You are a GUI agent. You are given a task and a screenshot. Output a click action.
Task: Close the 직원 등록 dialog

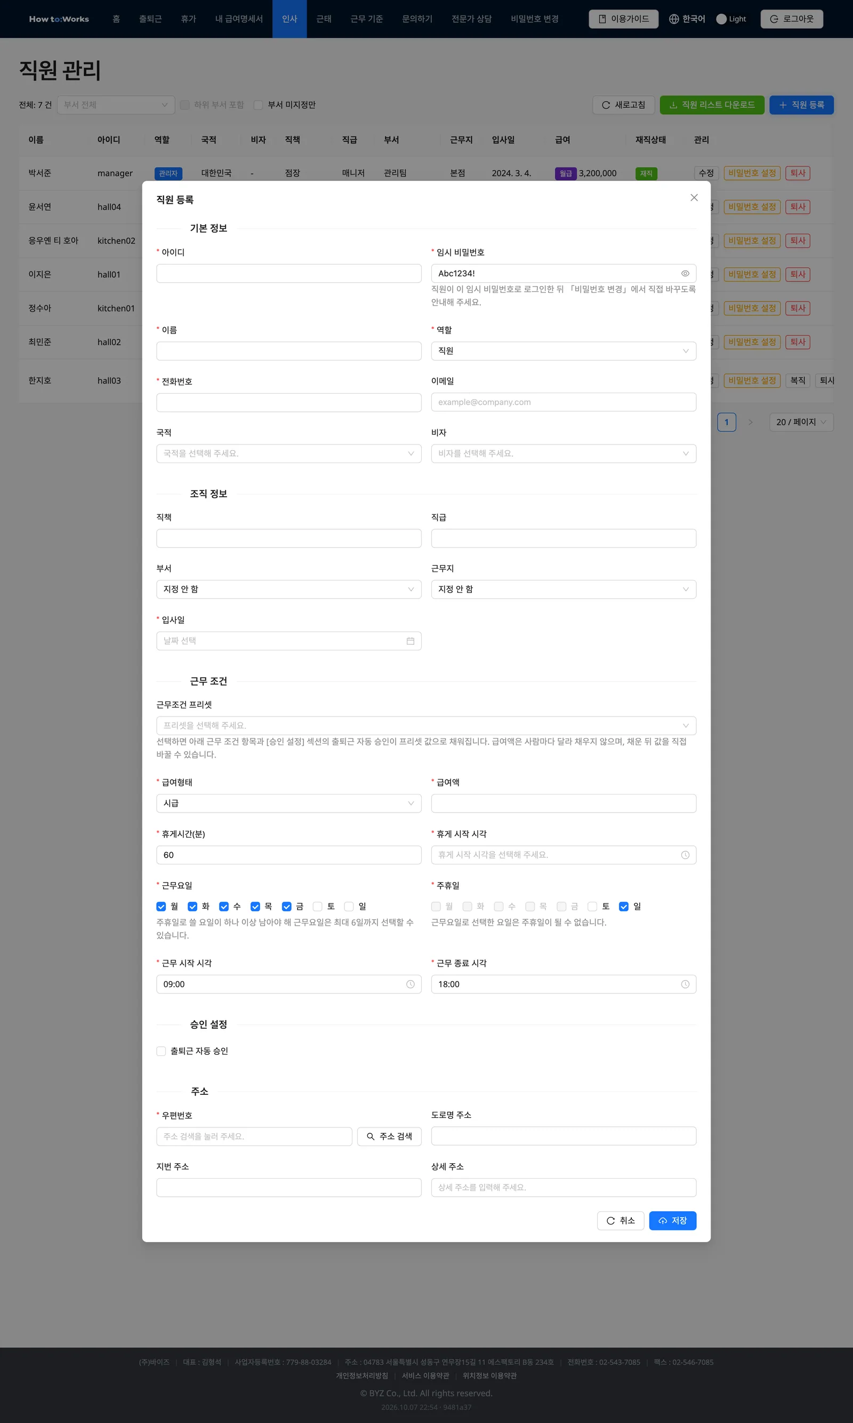coord(694,197)
